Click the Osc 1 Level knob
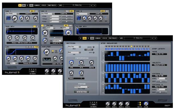Image resolution: width=174 pixels, height=111 pixels. pyautogui.click(x=36, y=18)
